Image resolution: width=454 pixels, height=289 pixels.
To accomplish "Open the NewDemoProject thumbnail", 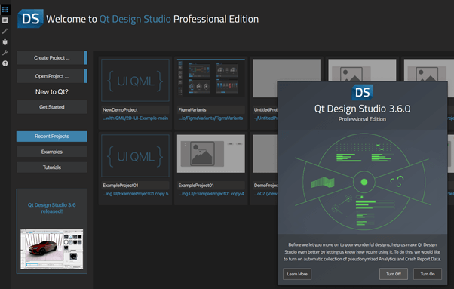I will pyautogui.click(x=135, y=80).
